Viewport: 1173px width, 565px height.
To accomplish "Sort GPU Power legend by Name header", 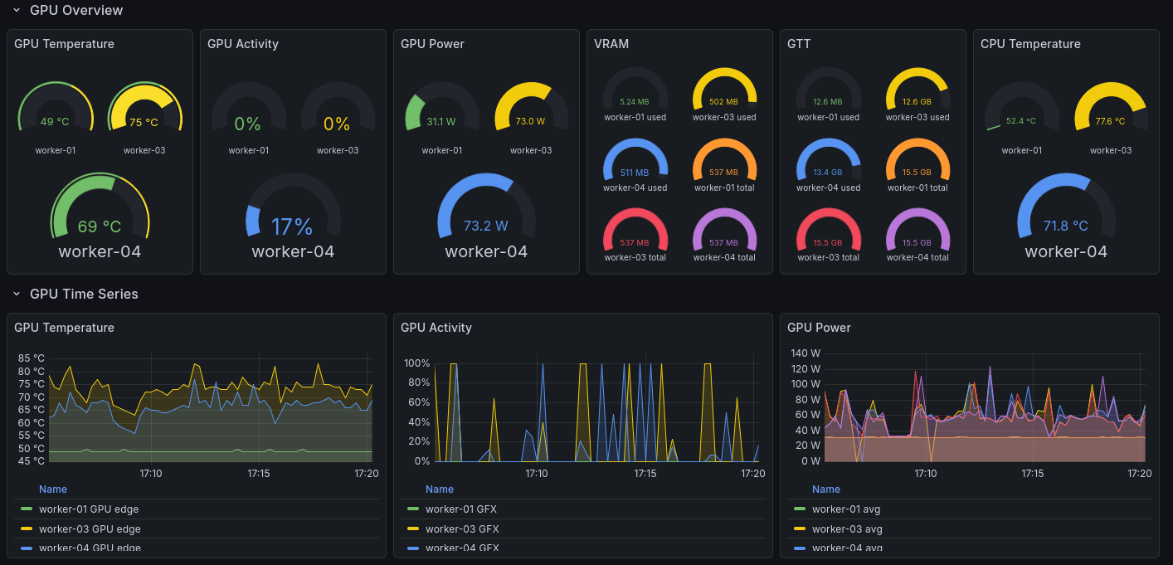I will pyautogui.click(x=826, y=490).
